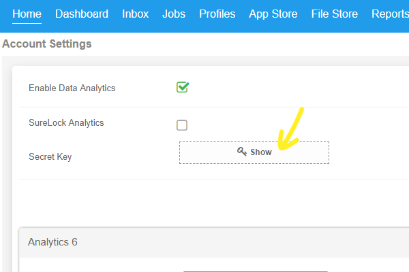
Task: Open the File Store tab
Action: coord(335,14)
